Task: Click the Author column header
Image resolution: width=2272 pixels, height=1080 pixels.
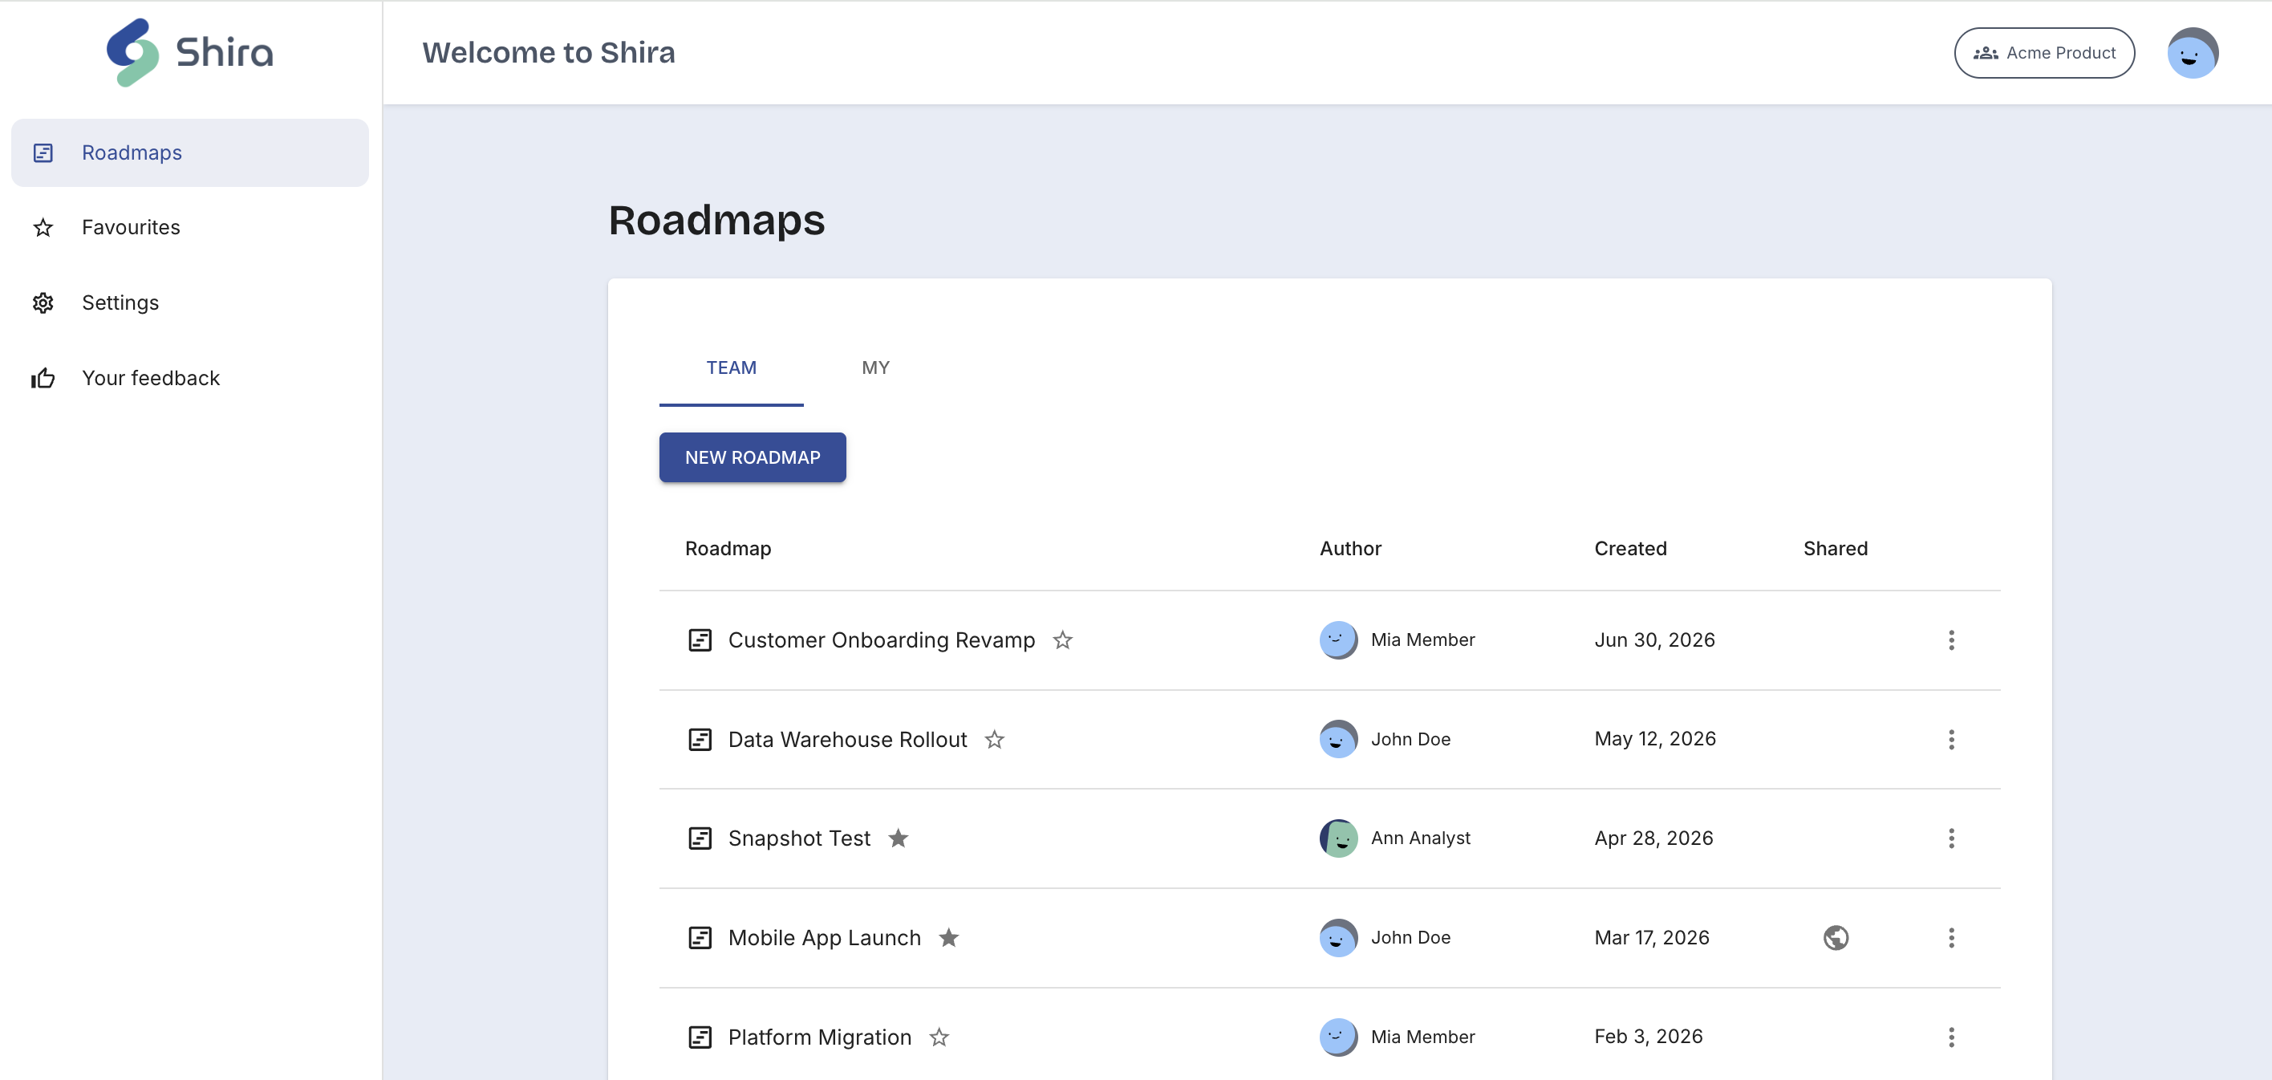Action: pyautogui.click(x=1349, y=549)
